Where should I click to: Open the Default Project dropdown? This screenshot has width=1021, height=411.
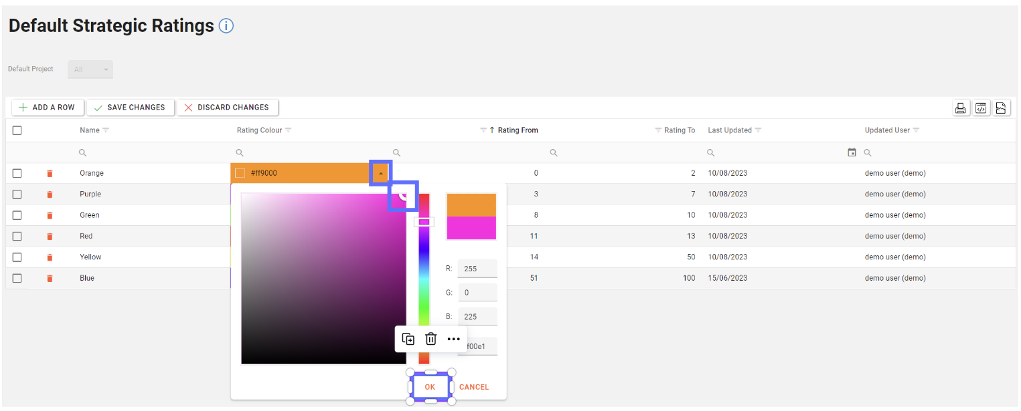tap(90, 70)
